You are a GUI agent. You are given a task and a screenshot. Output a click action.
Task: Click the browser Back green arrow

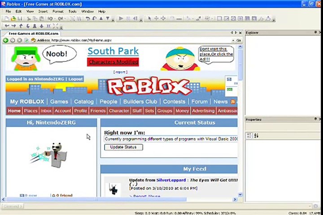tap(5, 40)
